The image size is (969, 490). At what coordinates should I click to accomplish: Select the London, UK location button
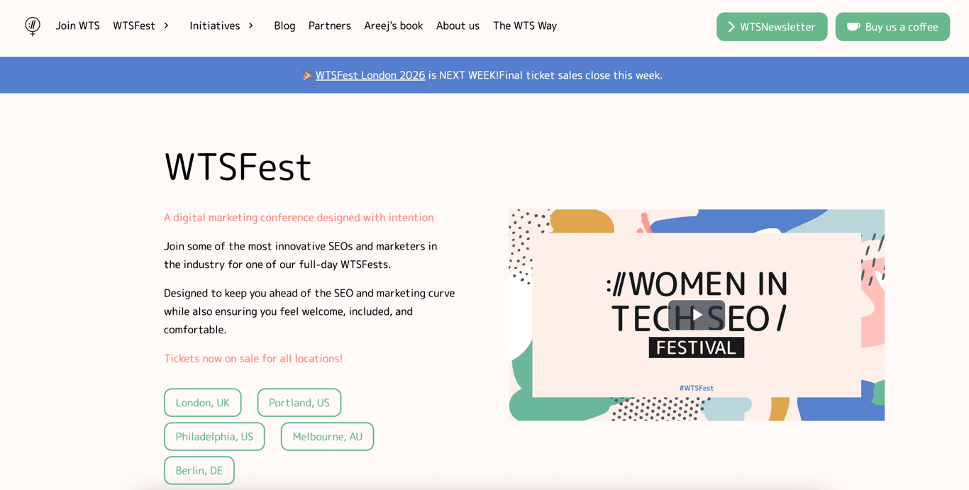(203, 403)
